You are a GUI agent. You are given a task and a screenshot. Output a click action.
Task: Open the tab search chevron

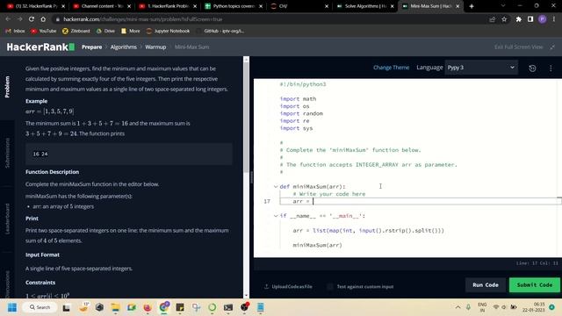(503, 6)
